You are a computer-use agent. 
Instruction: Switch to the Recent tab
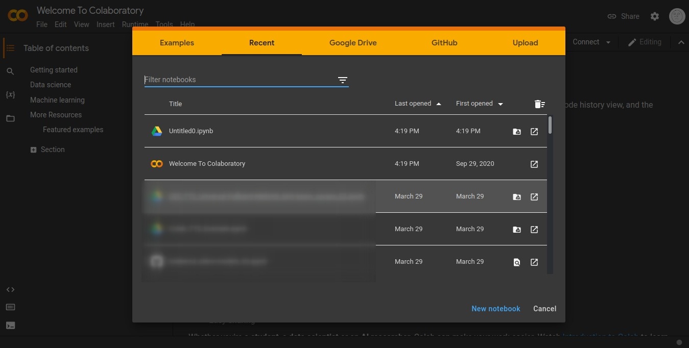[x=262, y=43]
